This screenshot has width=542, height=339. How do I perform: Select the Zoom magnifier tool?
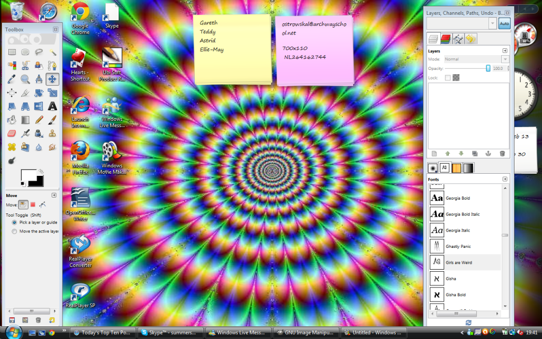pos(25,79)
